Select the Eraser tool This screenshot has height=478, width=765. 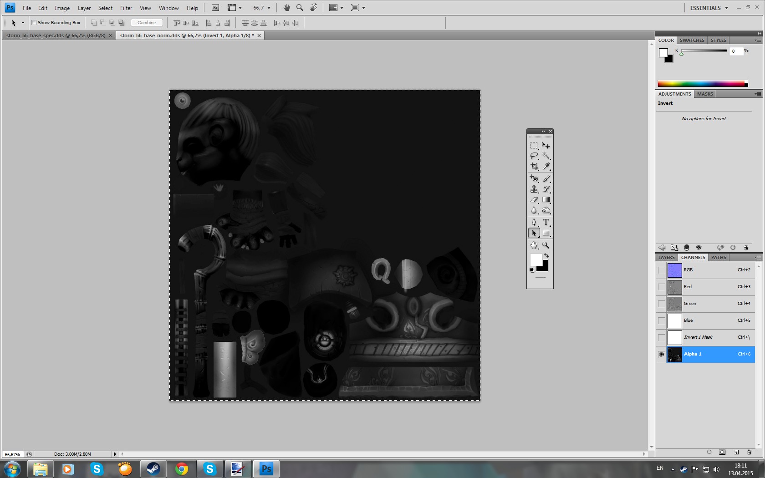pos(534,199)
